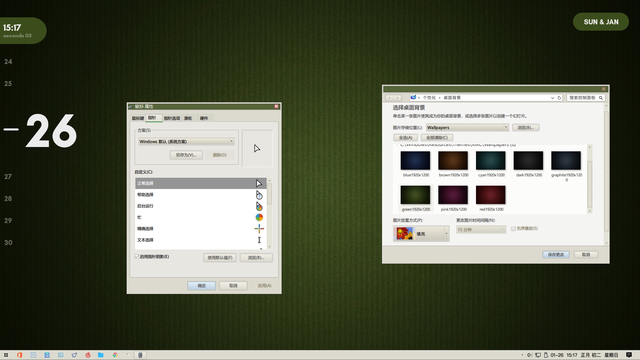Viewport: 640px width, 360px height.
Task: Select the blue1920x1200 wallpaper thumbnail
Action: pos(415,161)
